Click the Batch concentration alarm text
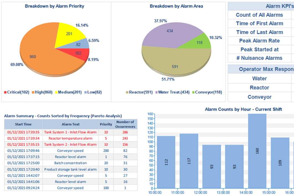This screenshot has height=196, width=294. [x=71, y=163]
